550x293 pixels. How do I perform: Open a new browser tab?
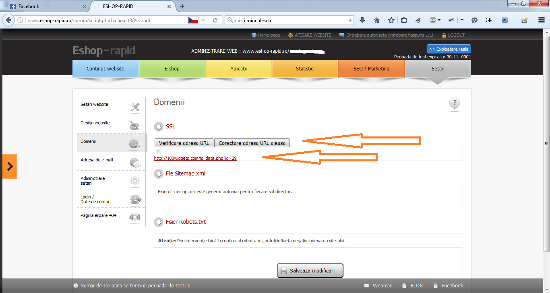tap(182, 6)
